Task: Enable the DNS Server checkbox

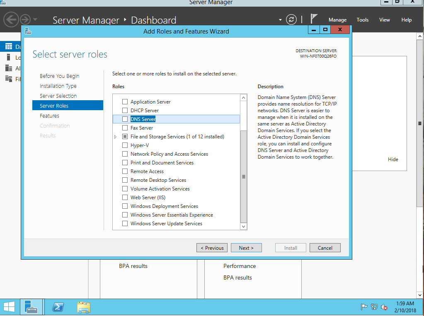Action: [125, 119]
